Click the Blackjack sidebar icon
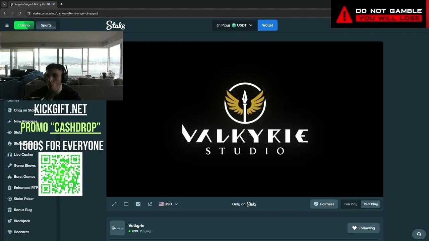This screenshot has width=429, height=241. tap(10, 221)
